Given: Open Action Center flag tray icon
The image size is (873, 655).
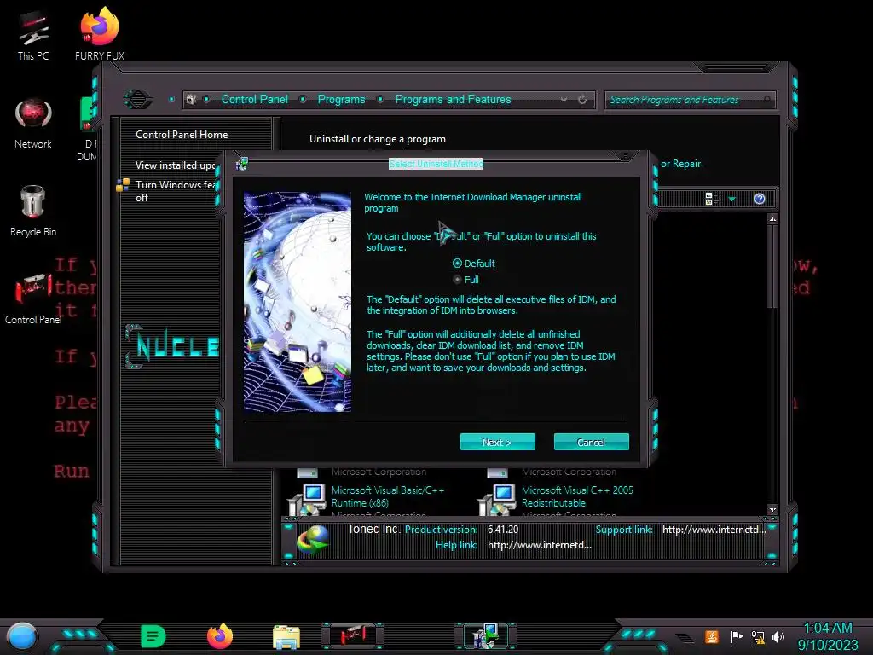Looking at the screenshot, I should tap(736, 636).
